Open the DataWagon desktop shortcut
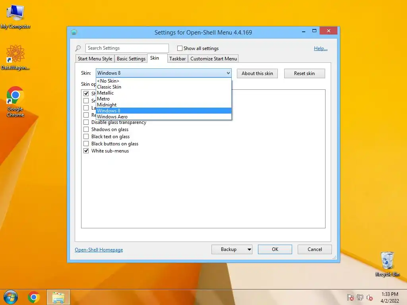The image size is (407, 305). pyautogui.click(x=16, y=57)
